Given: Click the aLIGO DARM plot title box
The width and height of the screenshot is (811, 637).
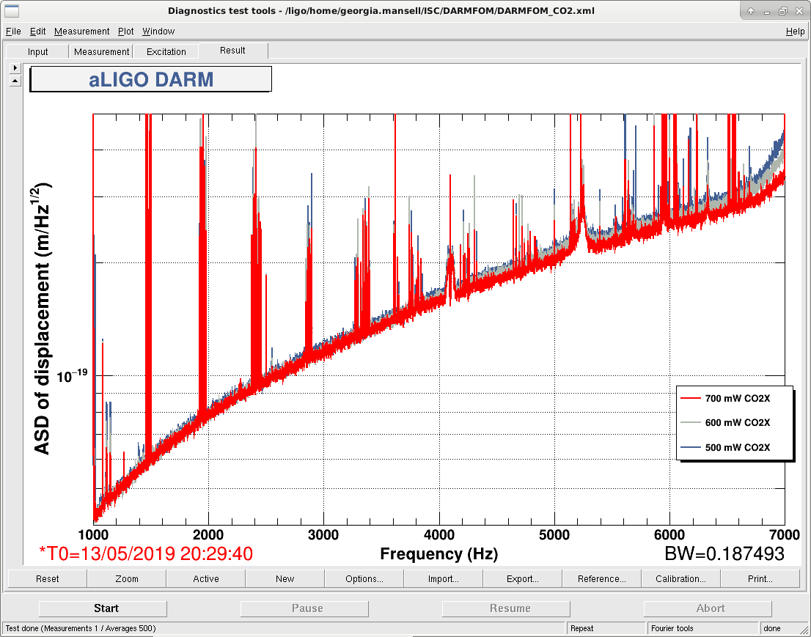Looking at the screenshot, I should [150, 80].
